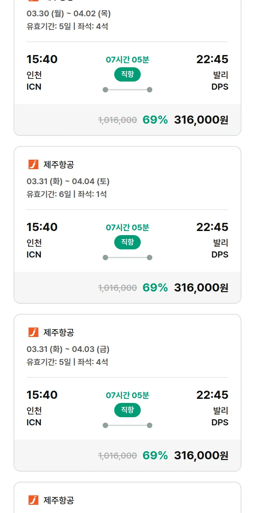The height and width of the screenshot is (513, 255).
Task: Select 316,000원 price on 03.31~04.03 flight
Action: (x=201, y=456)
